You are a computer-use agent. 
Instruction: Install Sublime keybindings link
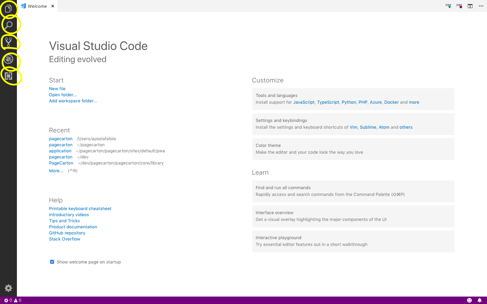point(368,127)
